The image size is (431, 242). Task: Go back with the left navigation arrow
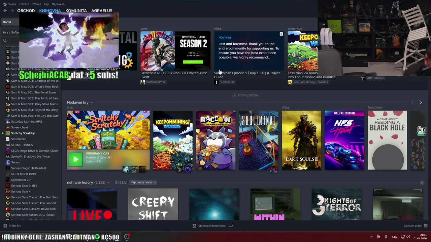(5, 11)
